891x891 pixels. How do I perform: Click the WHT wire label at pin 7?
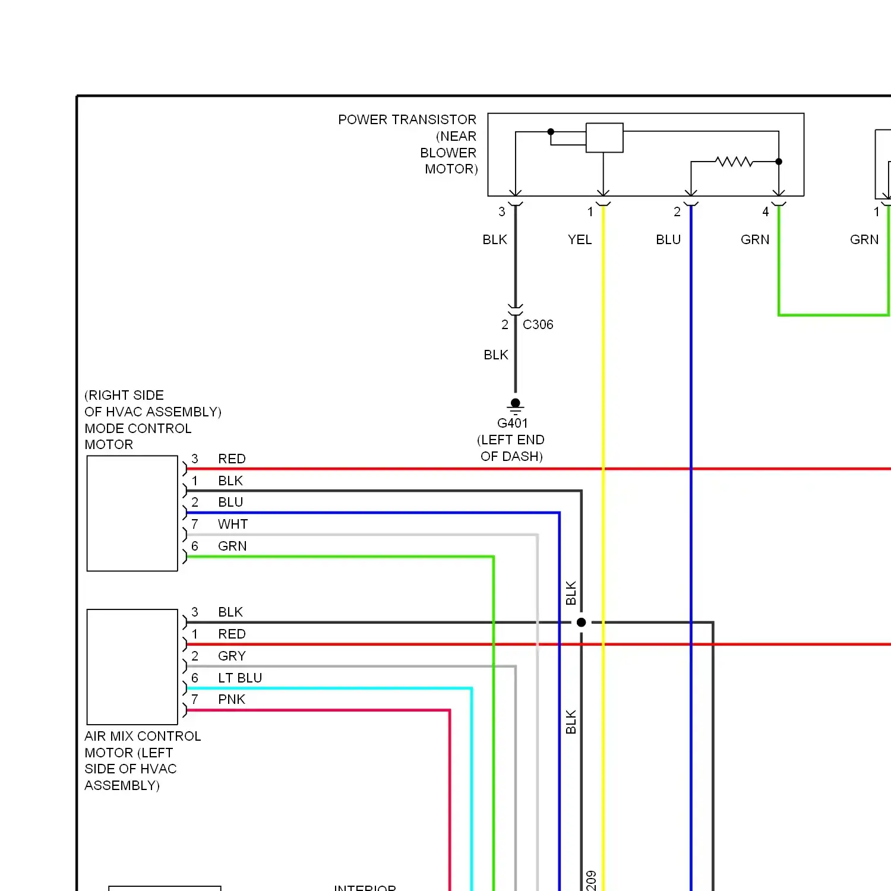coord(233,525)
